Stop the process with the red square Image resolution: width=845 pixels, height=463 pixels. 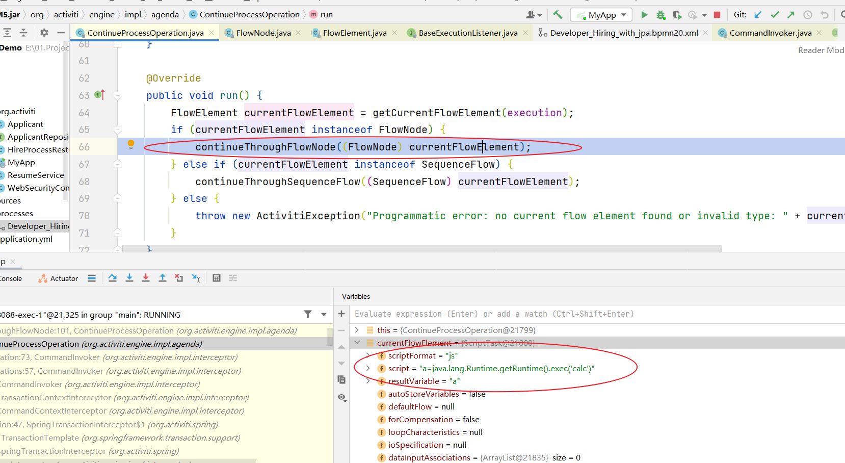(717, 15)
